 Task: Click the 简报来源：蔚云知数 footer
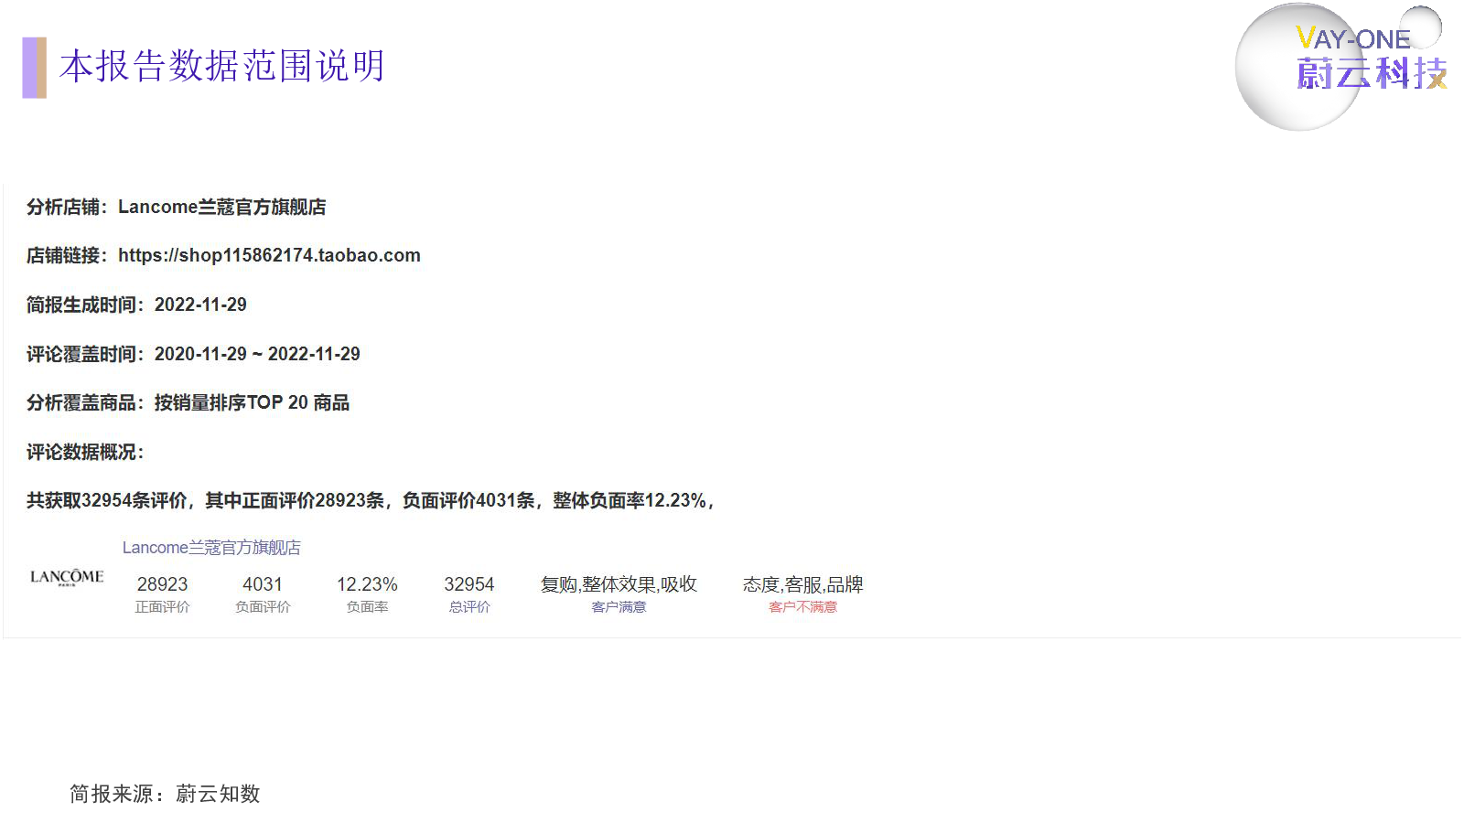(163, 794)
